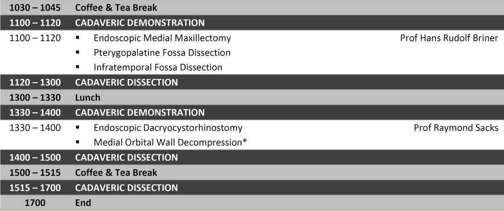Viewport: 504px width, 211px height.
Task: Select the 1100 – 1120 Cadaveric Demonstration header
Action: tap(252, 23)
